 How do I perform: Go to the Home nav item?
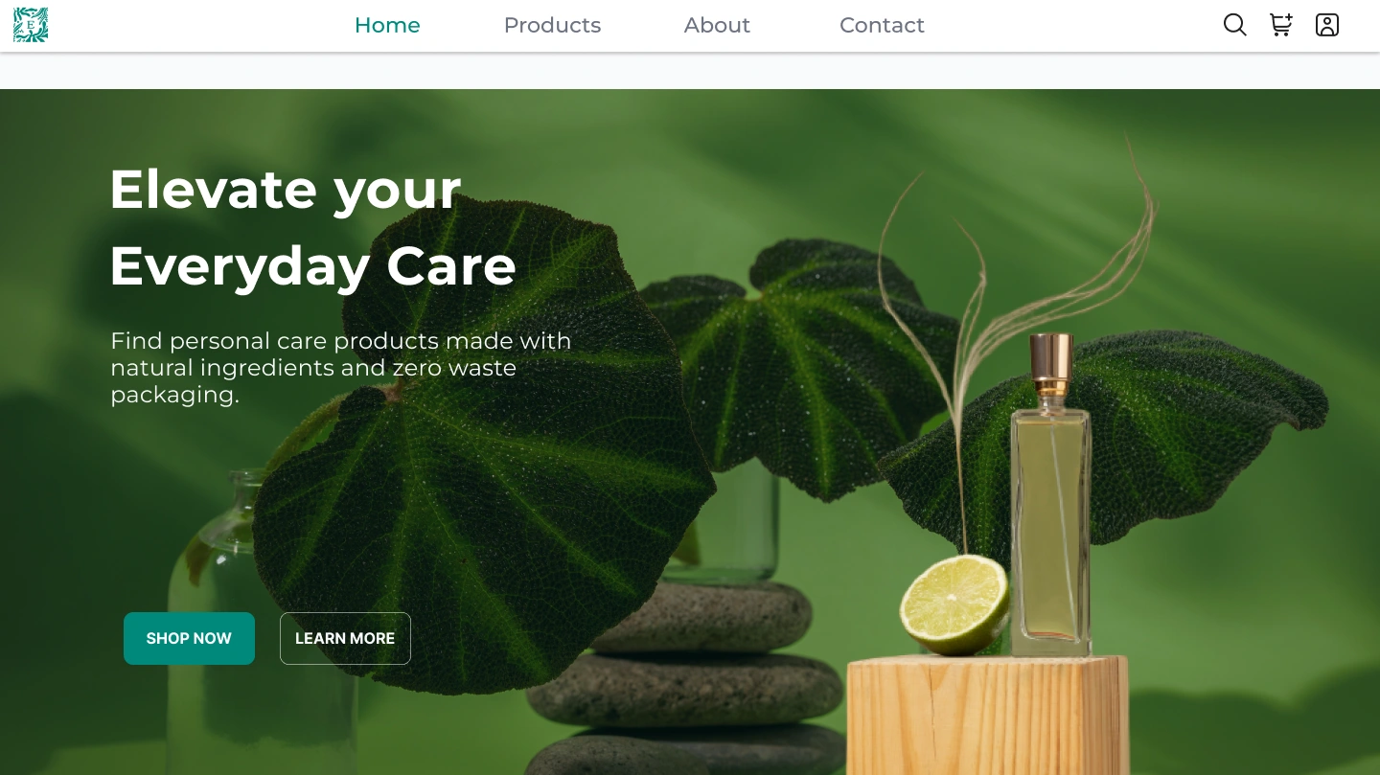tap(387, 25)
